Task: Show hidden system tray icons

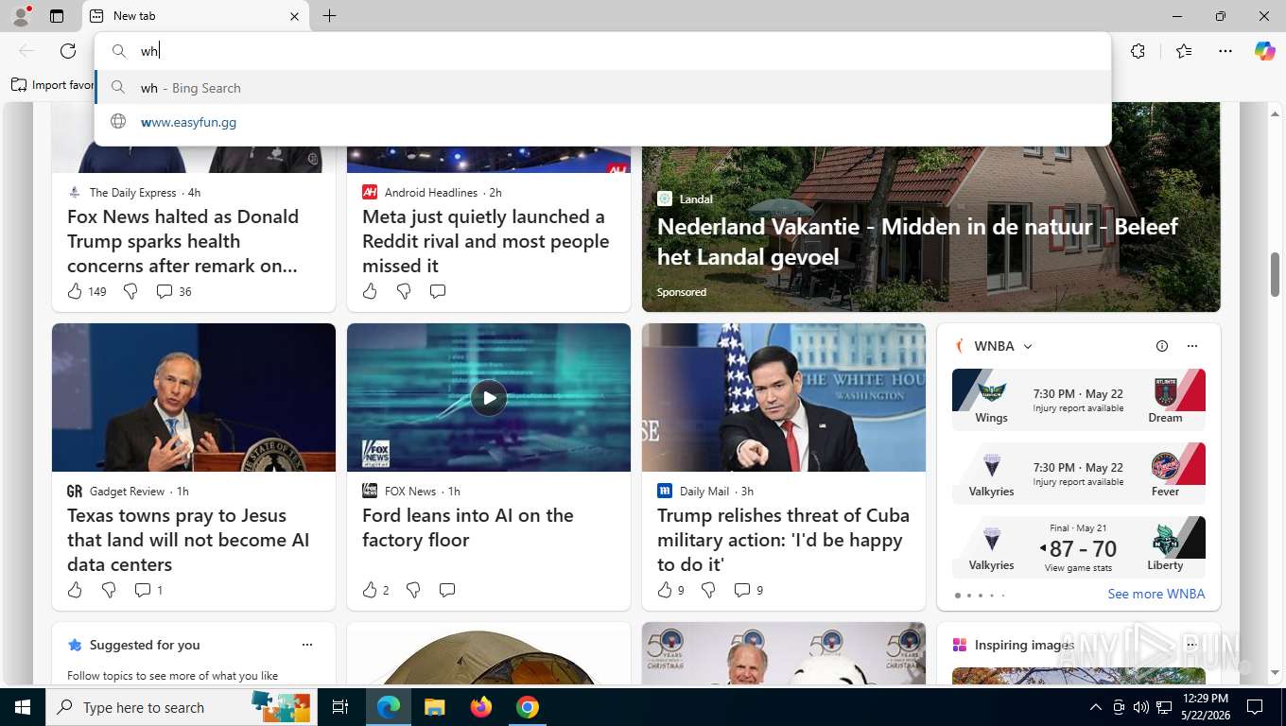Action: 1096,707
